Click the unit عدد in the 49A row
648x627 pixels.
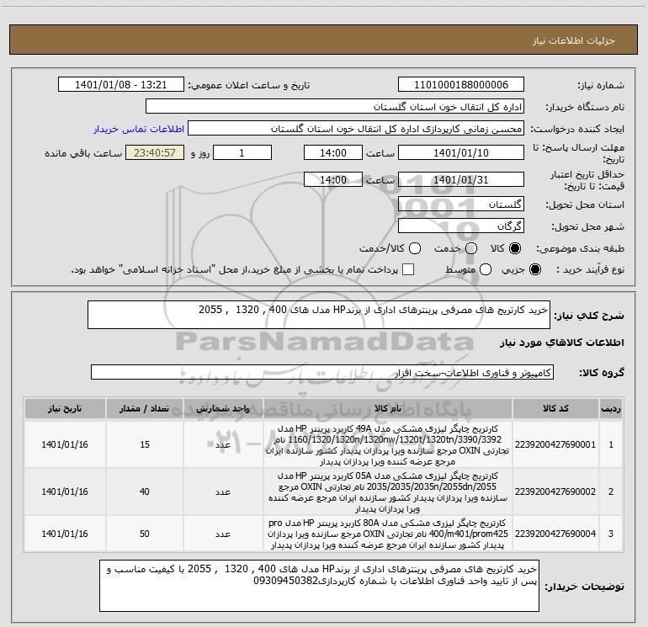[223, 444]
